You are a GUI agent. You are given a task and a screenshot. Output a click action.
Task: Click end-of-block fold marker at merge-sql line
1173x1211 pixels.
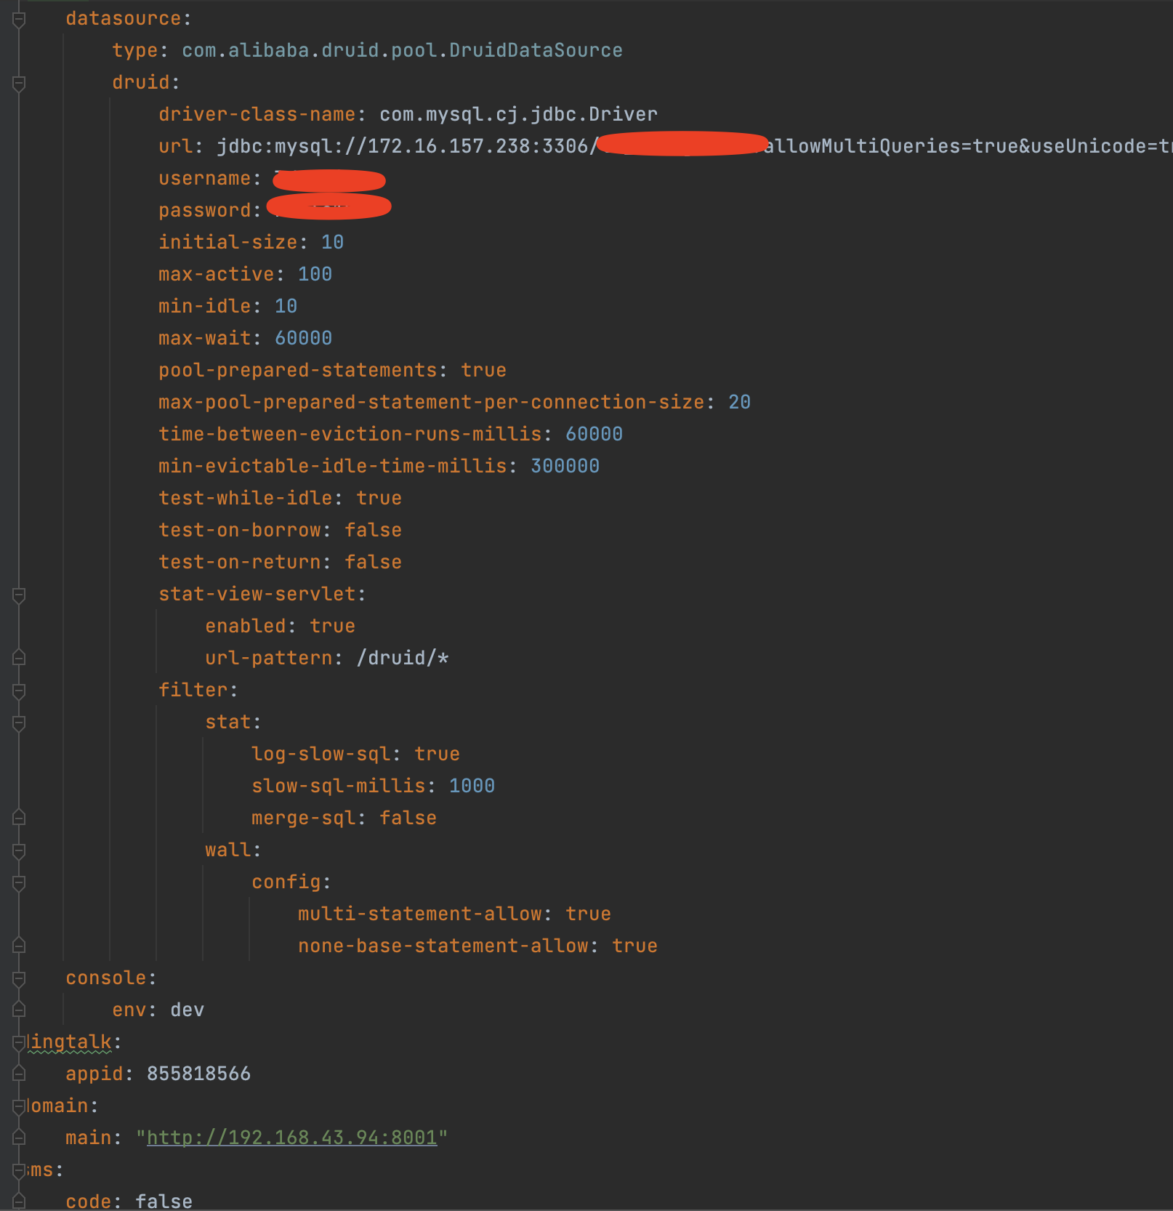coord(19,818)
